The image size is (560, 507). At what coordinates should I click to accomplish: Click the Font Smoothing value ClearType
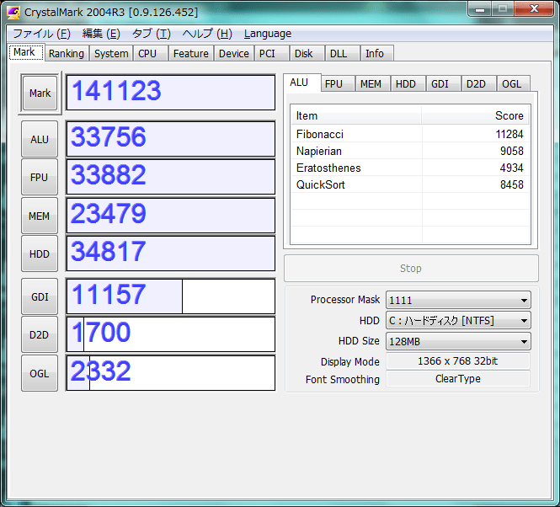pos(458,379)
